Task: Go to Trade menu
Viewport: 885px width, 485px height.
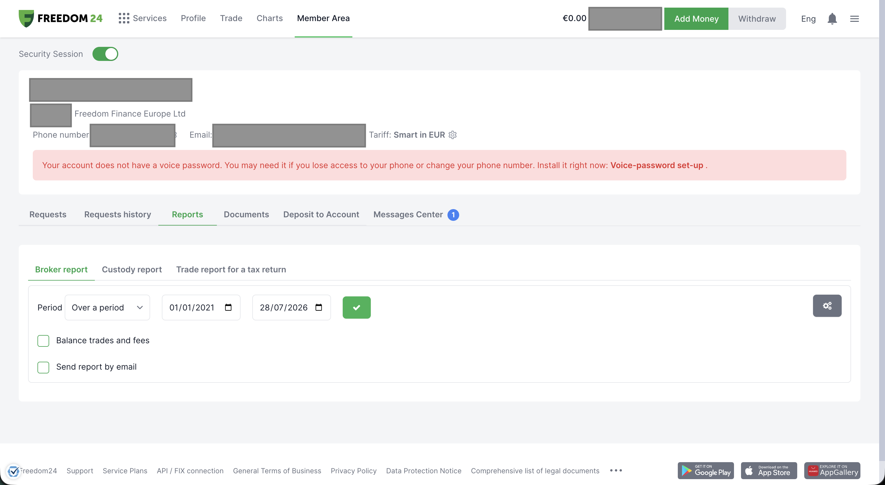Action: click(231, 18)
